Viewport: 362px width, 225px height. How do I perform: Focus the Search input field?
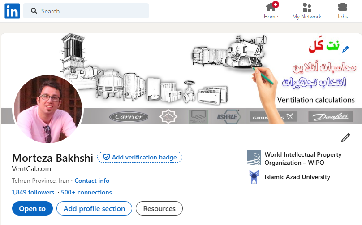(86, 11)
